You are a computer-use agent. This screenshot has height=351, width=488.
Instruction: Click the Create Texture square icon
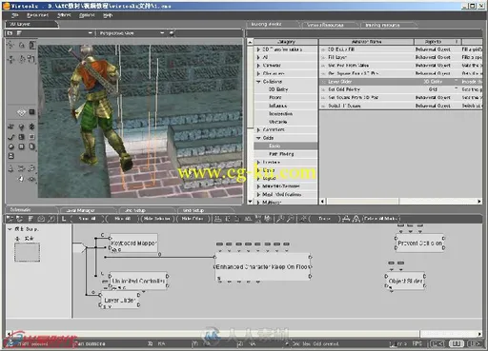tap(21, 146)
